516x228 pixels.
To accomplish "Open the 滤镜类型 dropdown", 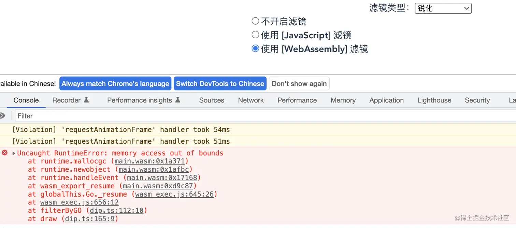I will click(443, 8).
